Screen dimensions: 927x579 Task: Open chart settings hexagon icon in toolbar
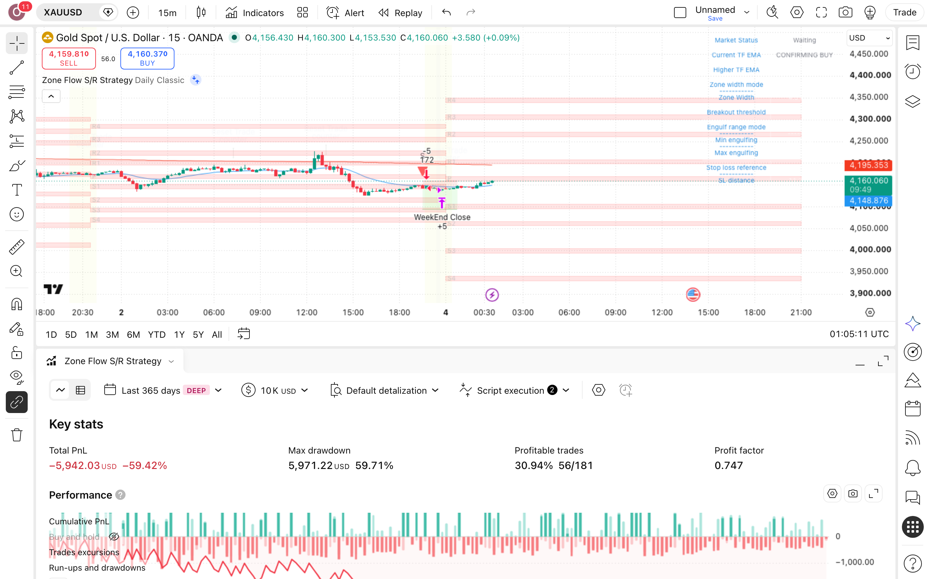(797, 12)
